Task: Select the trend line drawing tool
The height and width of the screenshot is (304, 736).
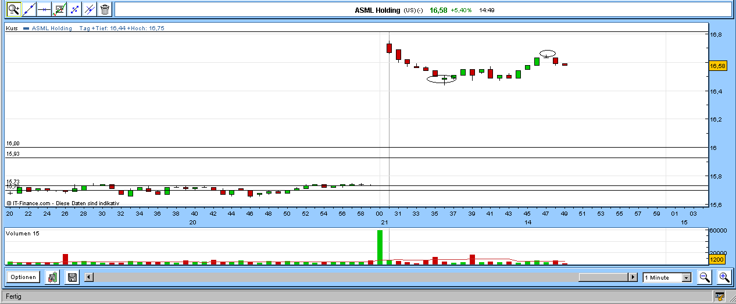Action: (28, 9)
